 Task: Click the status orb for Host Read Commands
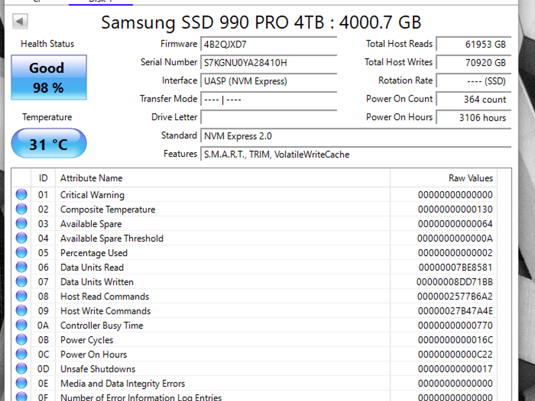(x=21, y=296)
